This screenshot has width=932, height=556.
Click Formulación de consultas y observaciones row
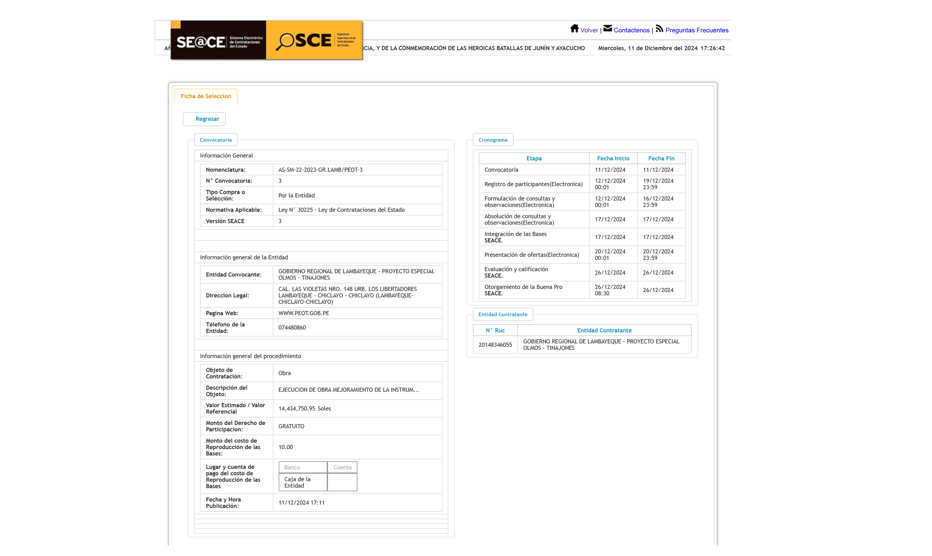(x=582, y=202)
